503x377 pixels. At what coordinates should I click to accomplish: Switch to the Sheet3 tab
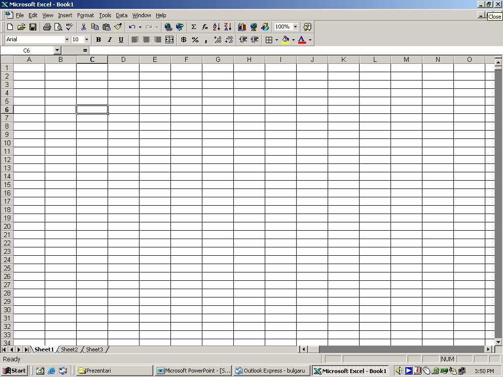point(94,350)
